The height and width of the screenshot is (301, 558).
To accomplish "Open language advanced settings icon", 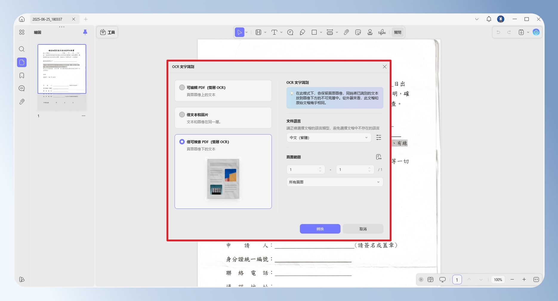I will click(x=379, y=138).
